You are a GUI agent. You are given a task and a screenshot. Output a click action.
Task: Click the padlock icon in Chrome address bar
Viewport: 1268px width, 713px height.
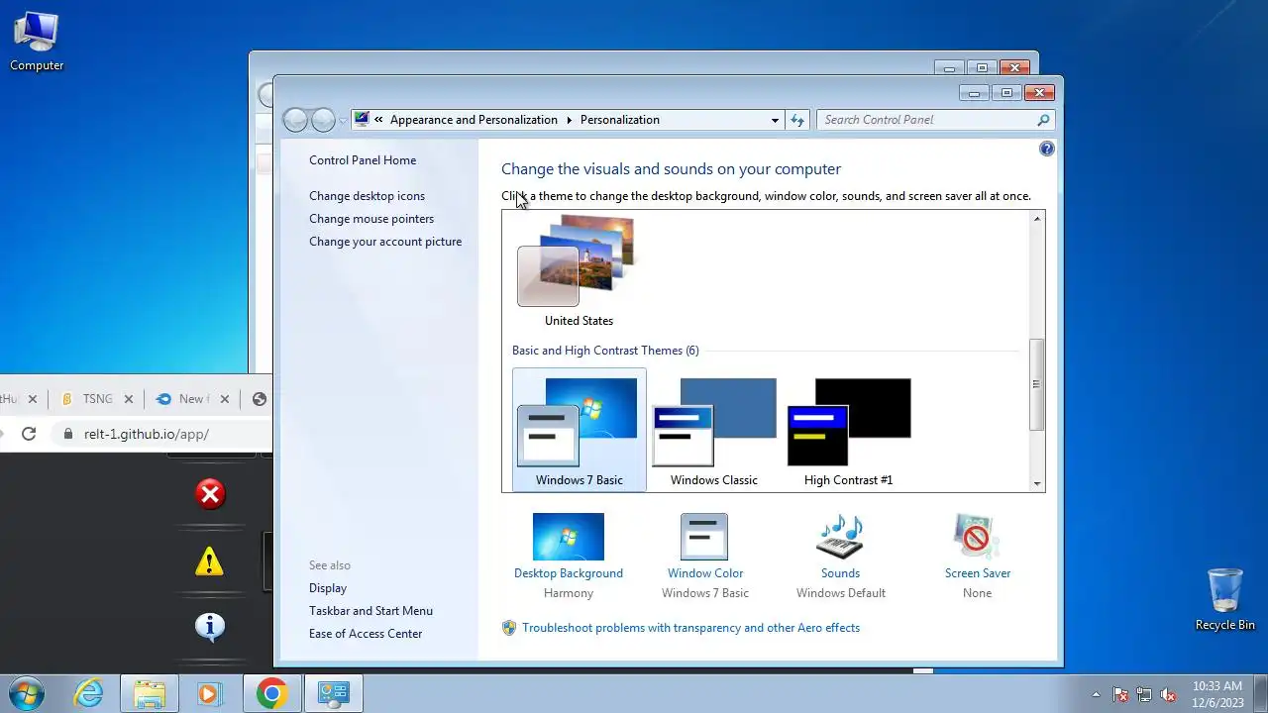coord(68,434)
